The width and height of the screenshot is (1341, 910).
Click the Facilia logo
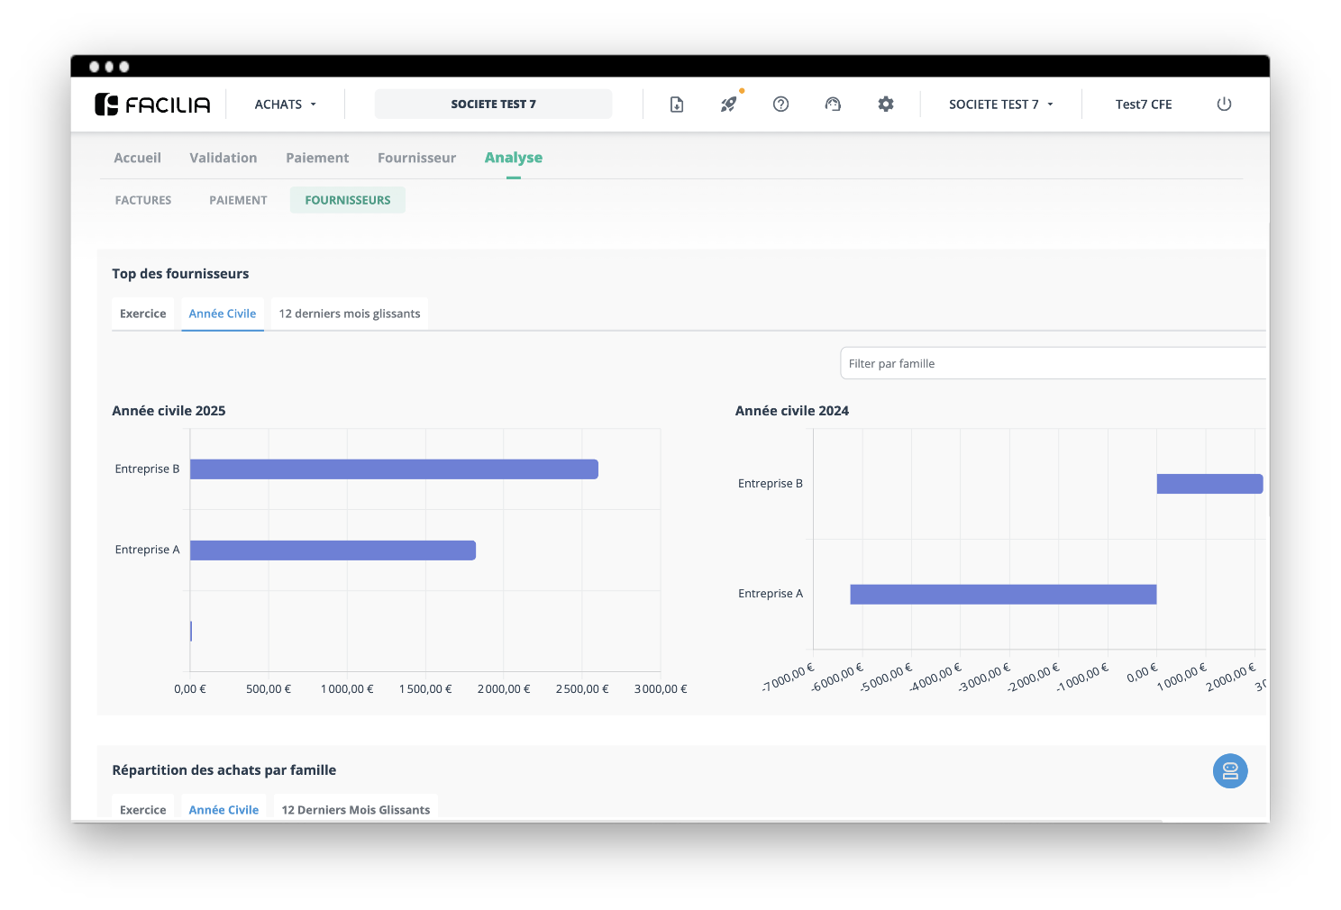coord(152,105)
